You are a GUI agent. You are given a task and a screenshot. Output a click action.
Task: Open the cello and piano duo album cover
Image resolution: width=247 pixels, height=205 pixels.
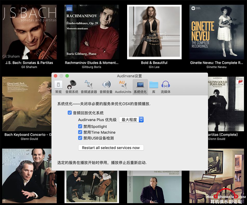[x=92, y=187]
